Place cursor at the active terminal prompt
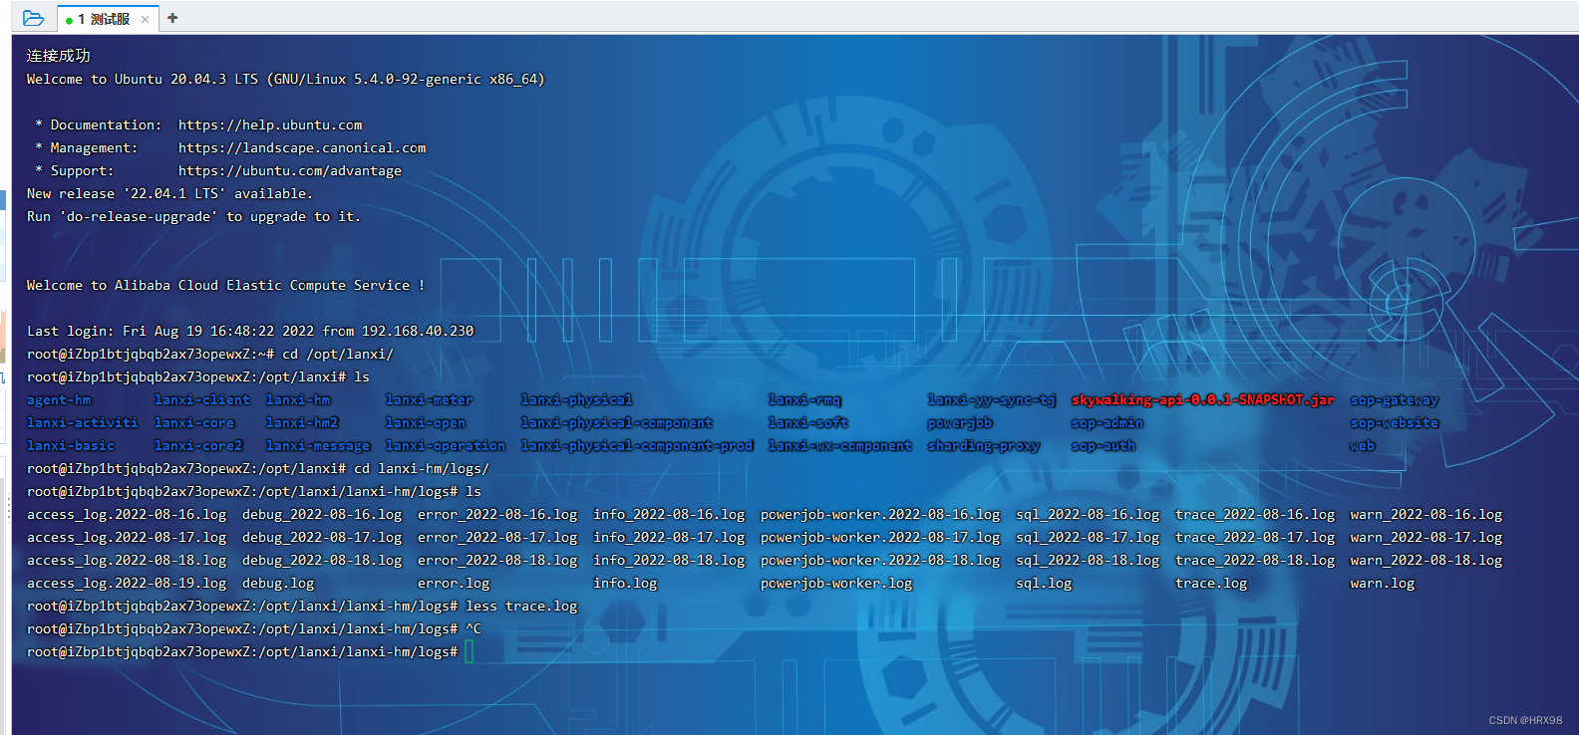Viewport: 1579px width, 735px height. coord(469,651)
